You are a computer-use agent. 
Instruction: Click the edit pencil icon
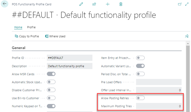click(81, 4)
